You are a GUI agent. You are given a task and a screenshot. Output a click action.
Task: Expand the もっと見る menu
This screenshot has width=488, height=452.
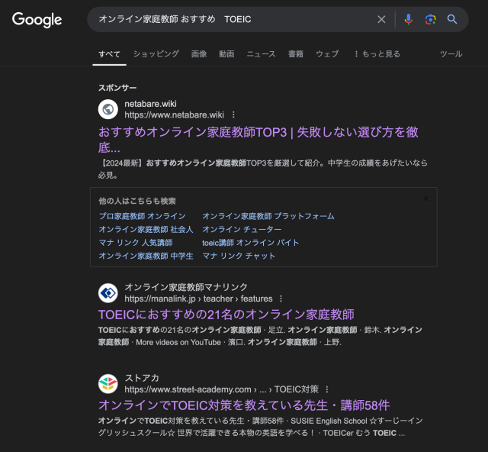(x=377, y=54)
